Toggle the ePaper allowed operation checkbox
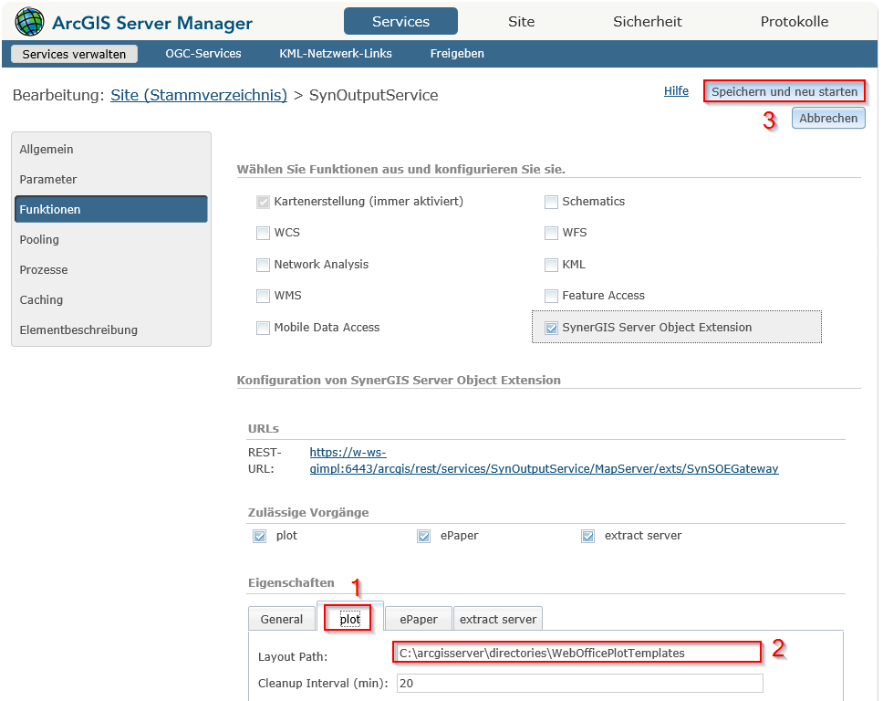Viewport: 883px width, 701px height. pos(424,537)
